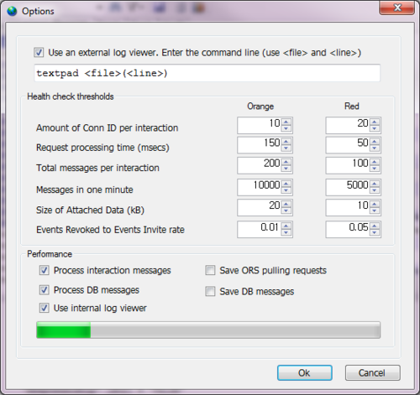Increase Orange Amount of Conn ID value
Image resolution: width=420 pixels, height=395 pixels.
[x=286, y=122]
